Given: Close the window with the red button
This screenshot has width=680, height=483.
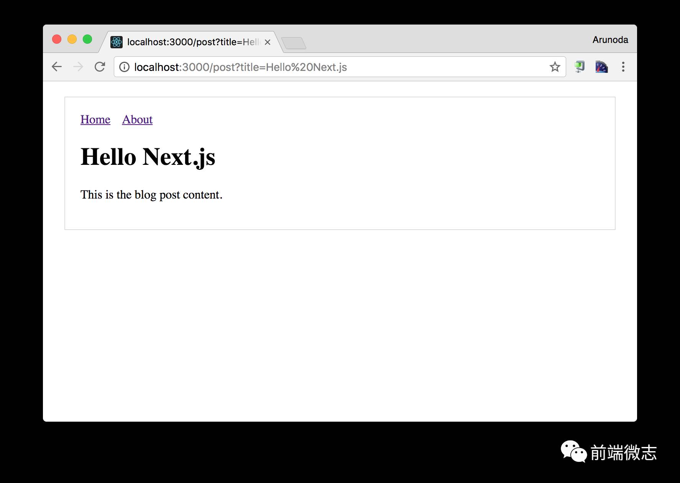Looking at the screenshot, I should [x=57, y=39].
